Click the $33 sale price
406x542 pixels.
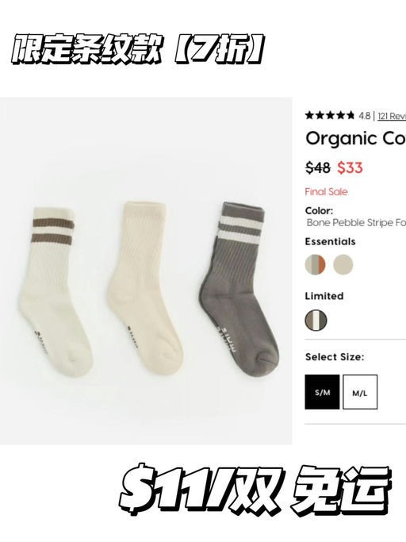coord(350,167)
